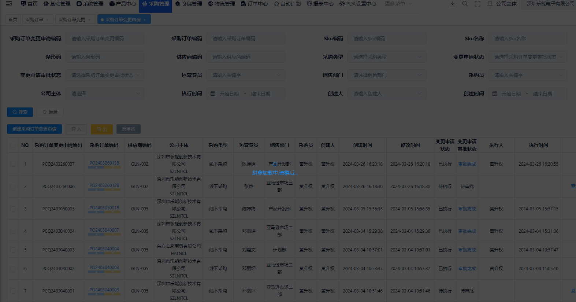Click 创建采购订单变更申请 button
Viewport: 576px width, 302px height.
pos(34,129)
